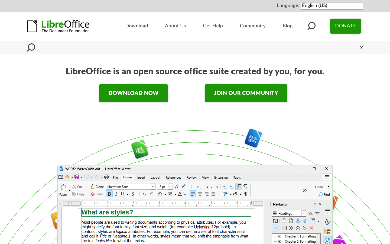The height and width of the screenshot is (244, 390).
Task: Toggle Bold formatting
Action: tap(109, 194)
